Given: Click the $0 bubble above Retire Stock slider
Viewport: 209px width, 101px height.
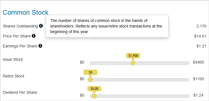Looking at the screenshot, I should click(90, 72).
